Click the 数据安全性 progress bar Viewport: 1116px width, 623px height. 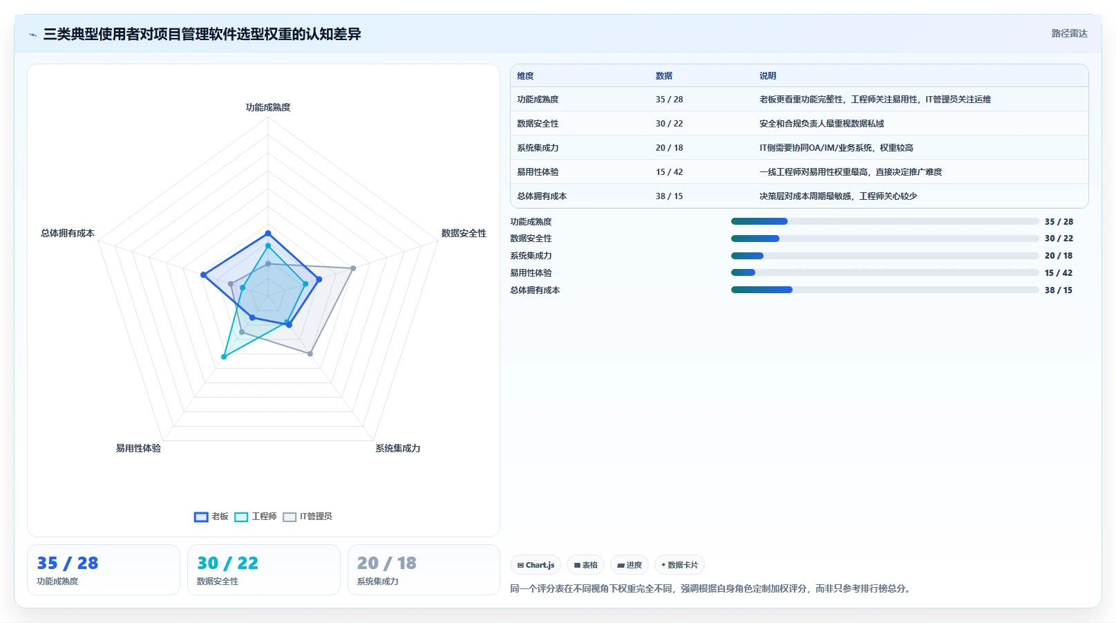(885, 239)
